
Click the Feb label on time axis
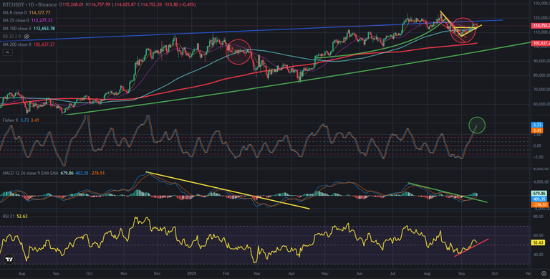(x=226, y=273)
